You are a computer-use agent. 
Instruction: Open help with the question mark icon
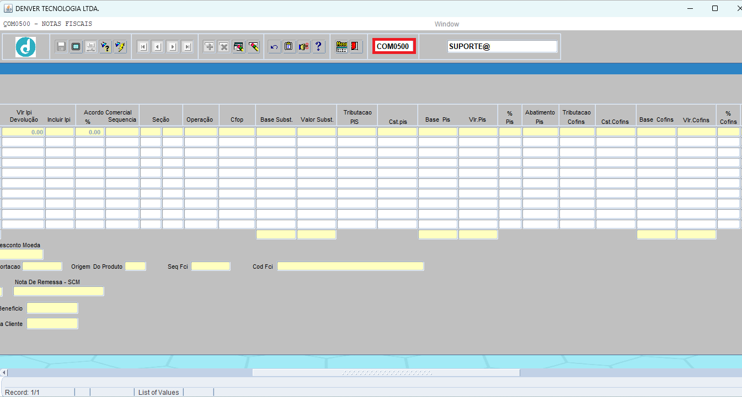tap(318, 47)
